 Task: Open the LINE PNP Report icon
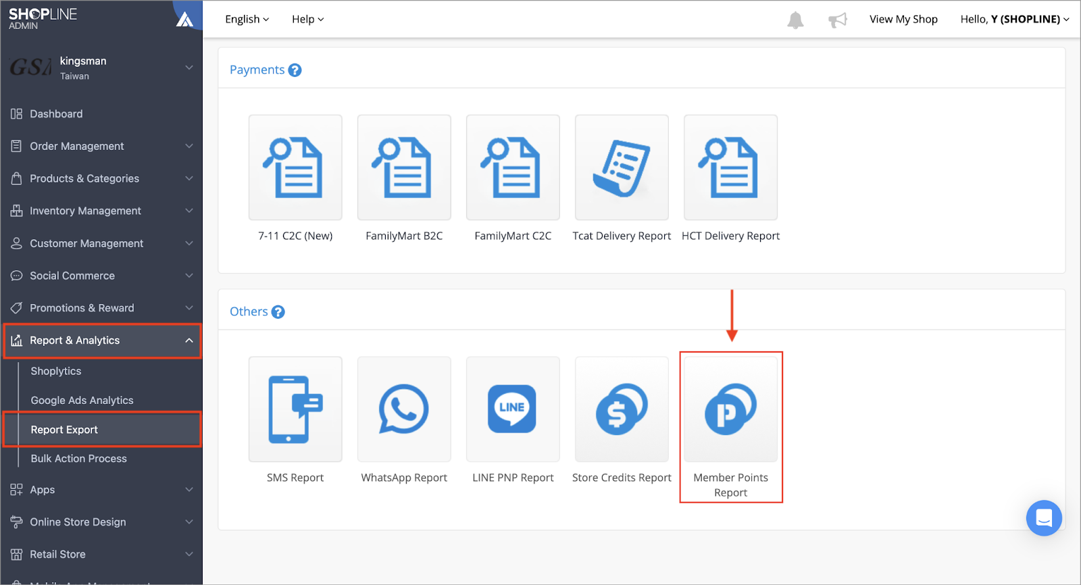coord(513,409)
